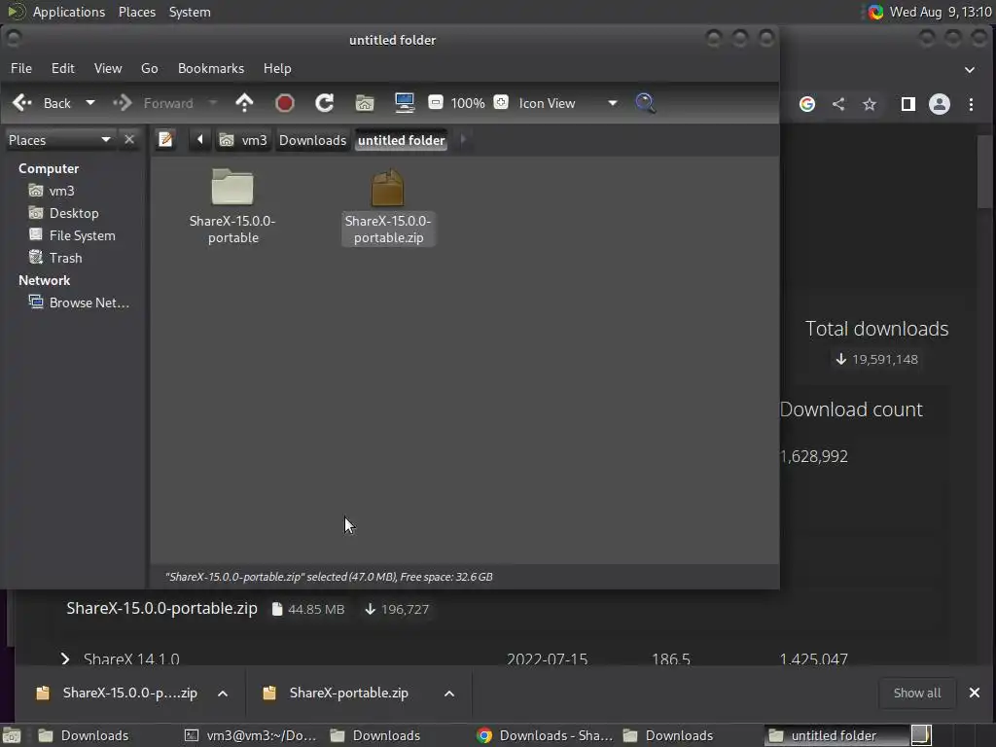The width and height of the screenshot is (996, 747).
Task: Share this page icon in Chrome
Action: [x=838, y=104]
